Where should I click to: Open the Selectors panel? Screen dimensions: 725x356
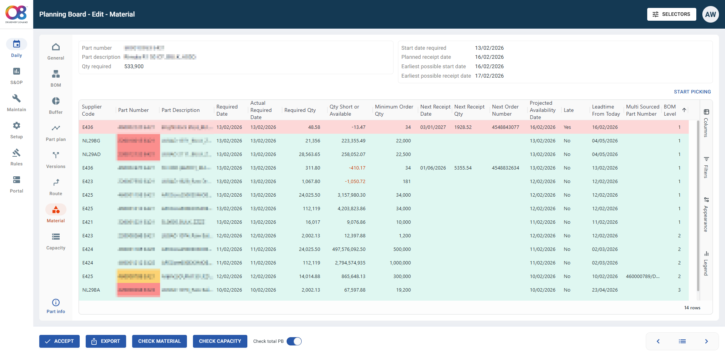(671, 14)
